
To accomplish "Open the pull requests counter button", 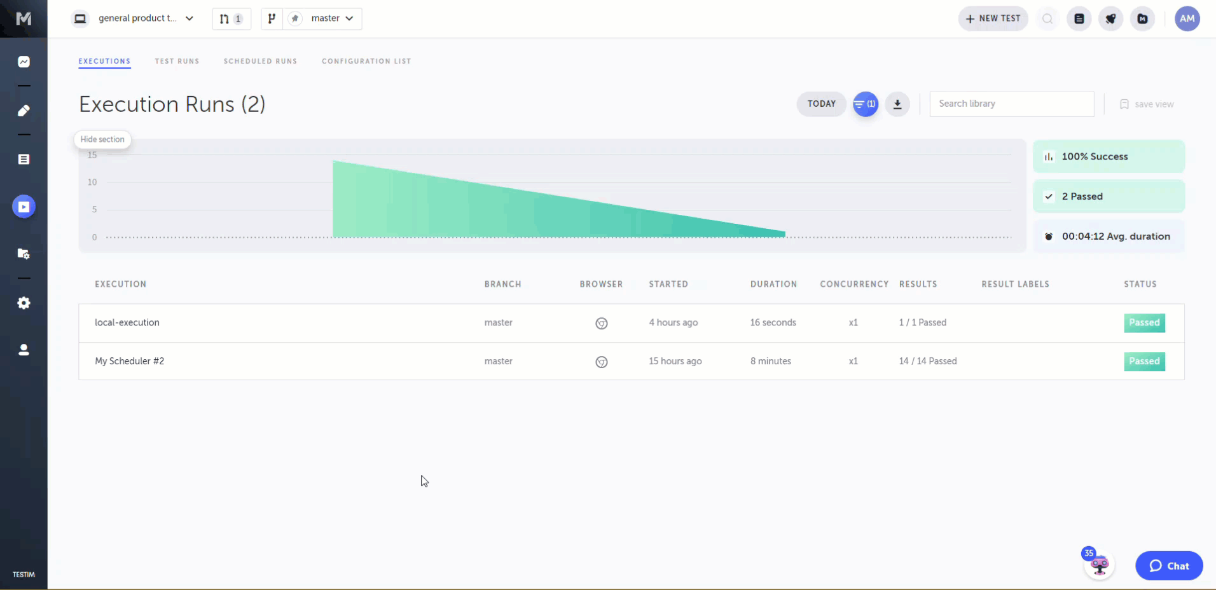I will [231, 19].
